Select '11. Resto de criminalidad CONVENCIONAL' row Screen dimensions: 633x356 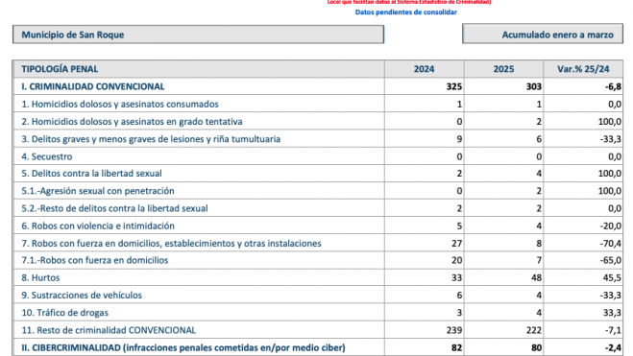point(318,330)
